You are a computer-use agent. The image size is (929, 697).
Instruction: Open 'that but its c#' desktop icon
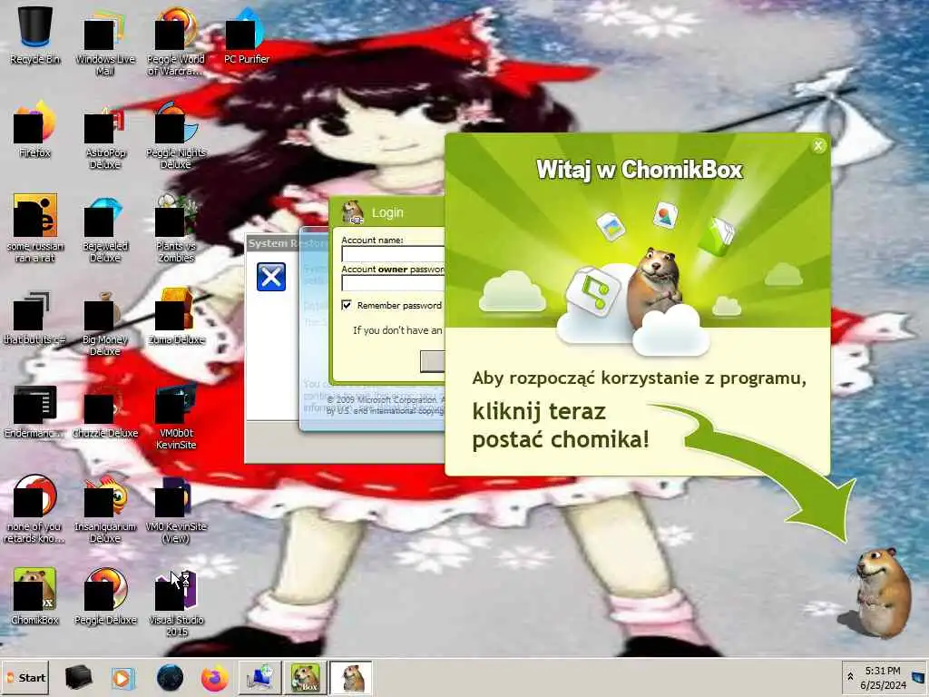35,317
